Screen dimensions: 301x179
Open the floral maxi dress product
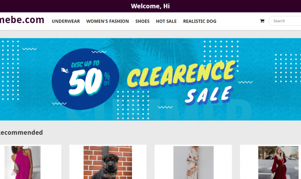coord(193,162)
